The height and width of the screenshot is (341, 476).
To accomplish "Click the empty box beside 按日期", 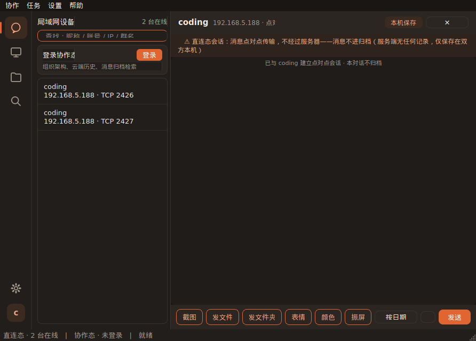I will click(x=428, y=317).
